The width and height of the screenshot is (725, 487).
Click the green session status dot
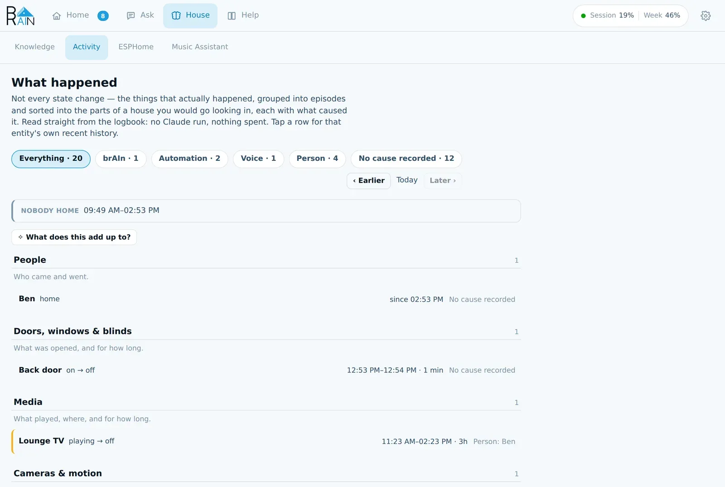pyautogui.click(x=583, y=16)
